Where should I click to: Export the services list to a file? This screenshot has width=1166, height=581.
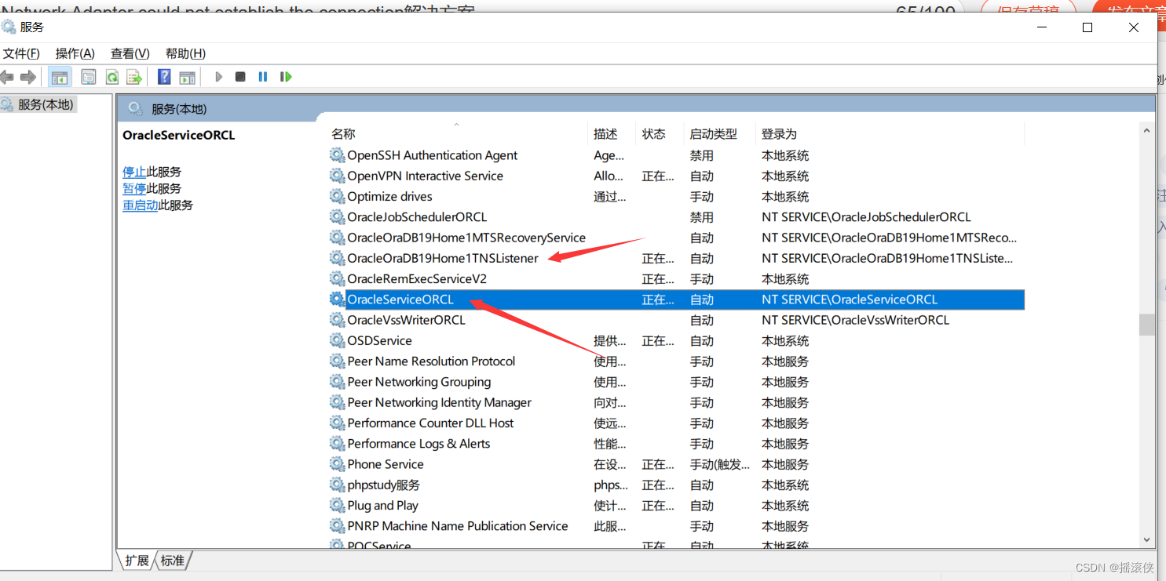133,76
